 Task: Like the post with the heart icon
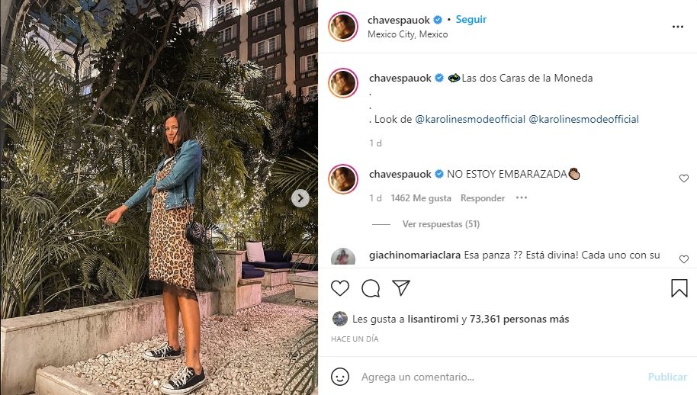point(340,288)
